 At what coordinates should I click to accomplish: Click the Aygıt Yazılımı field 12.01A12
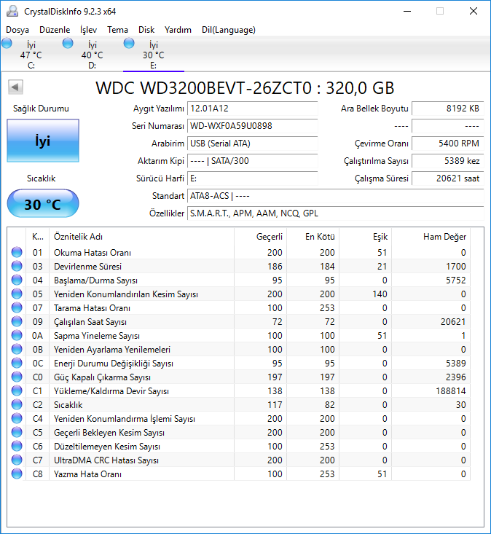tap(252, 109)
